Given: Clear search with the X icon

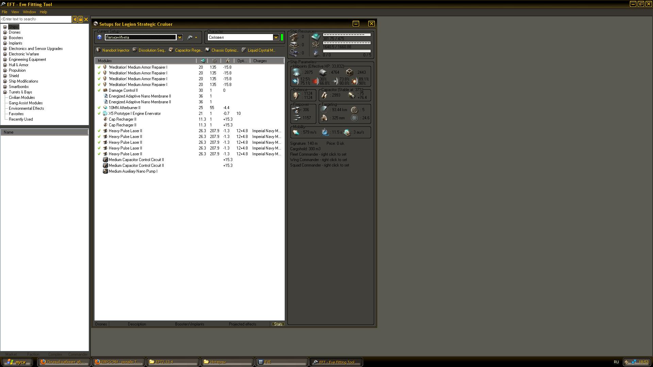Looking at the screenshot, I should [86, 19].
